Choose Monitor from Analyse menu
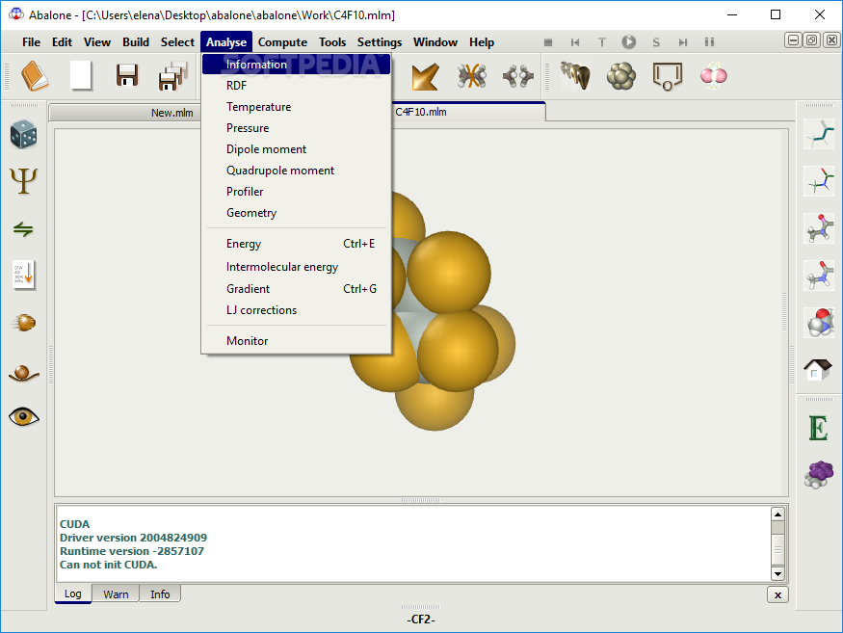Viewport: 843px width, 633px height. coord(296,341)
